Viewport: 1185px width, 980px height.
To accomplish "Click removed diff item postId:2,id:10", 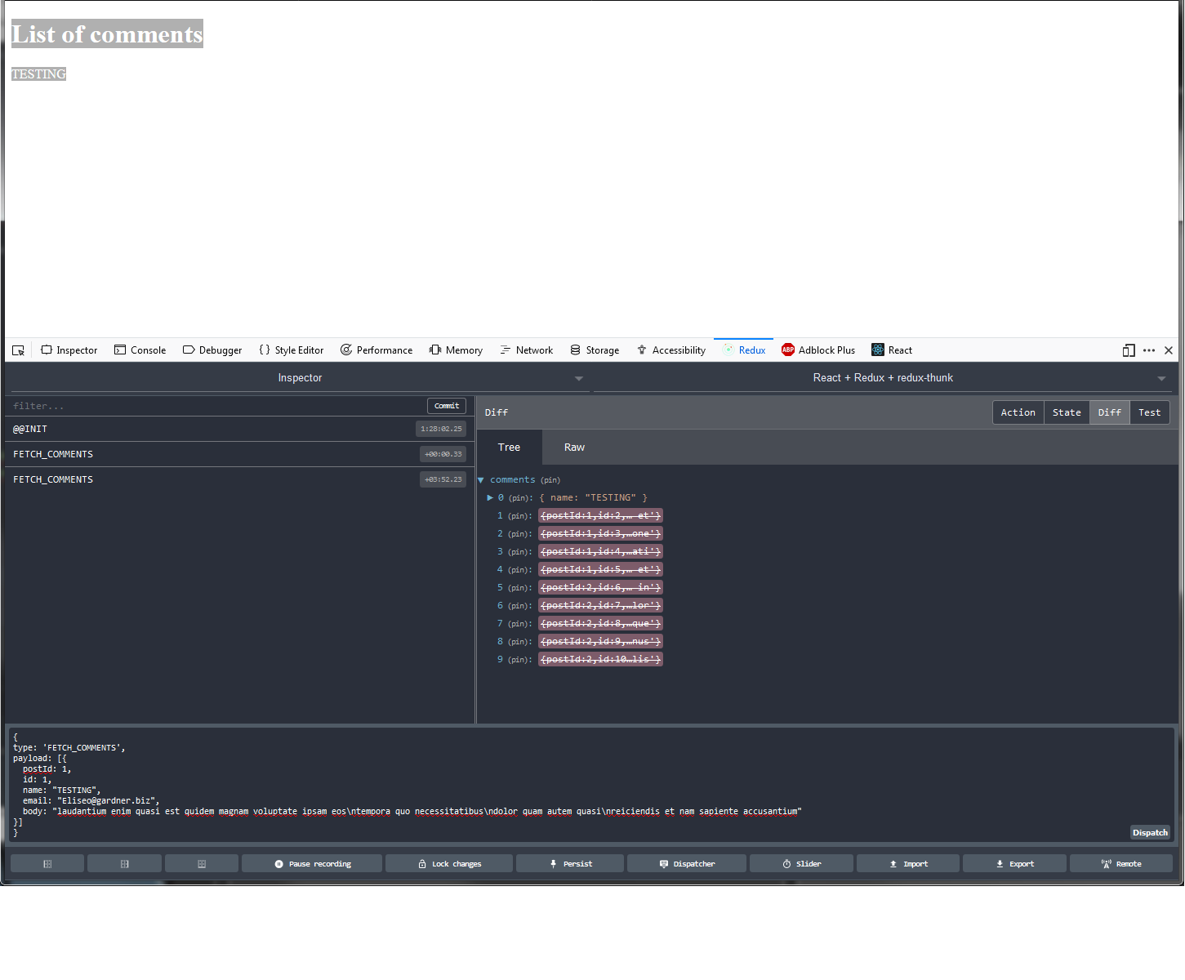I will pos(600,659).
